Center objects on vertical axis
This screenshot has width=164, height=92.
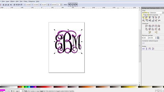point(150,17)
